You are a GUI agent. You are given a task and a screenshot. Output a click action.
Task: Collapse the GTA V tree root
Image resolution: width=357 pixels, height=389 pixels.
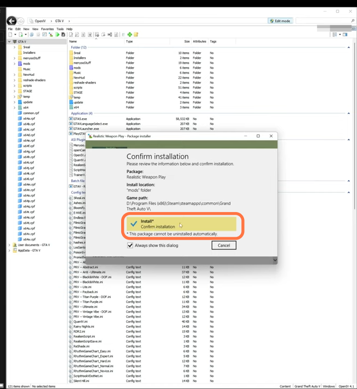click(x=9, y=42)
